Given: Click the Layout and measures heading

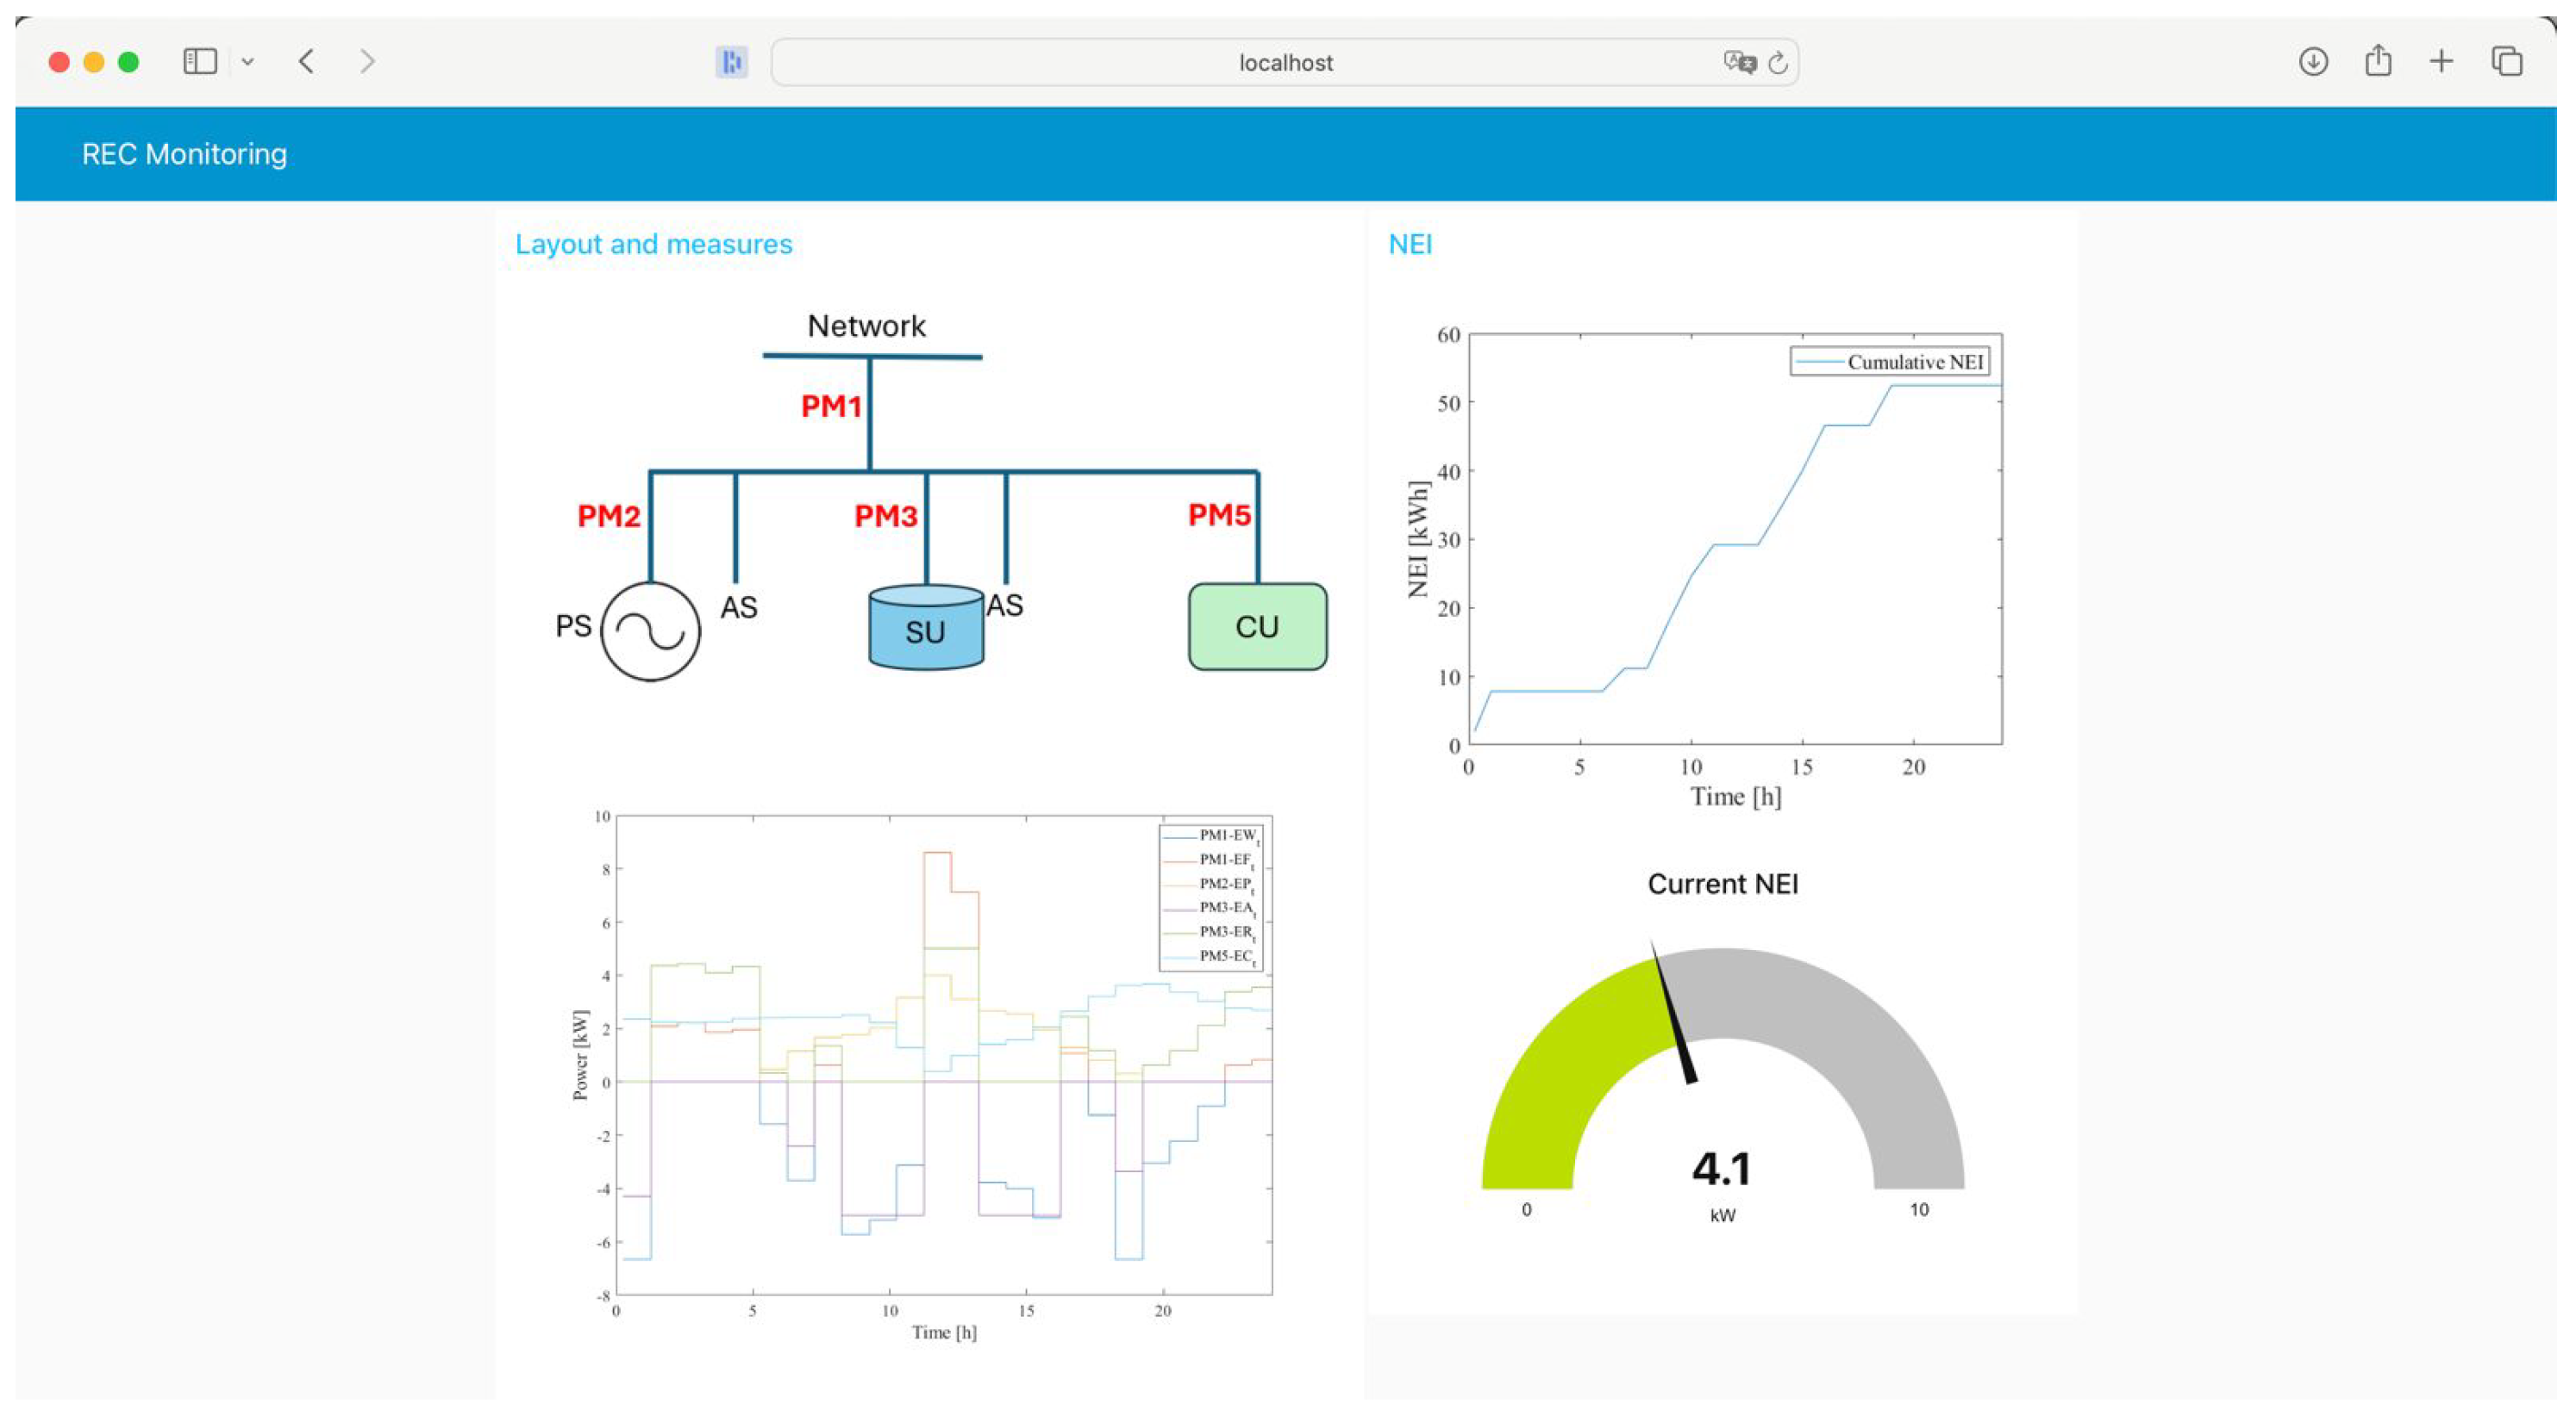Looking at the screenshot, I should 653,244.
